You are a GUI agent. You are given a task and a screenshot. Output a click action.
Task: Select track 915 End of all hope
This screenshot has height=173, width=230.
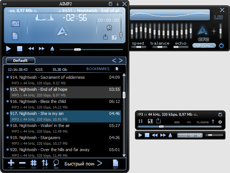(65, 92)
